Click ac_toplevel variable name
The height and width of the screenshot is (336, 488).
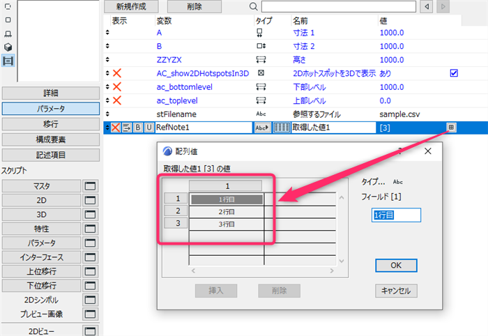(177, 100)
